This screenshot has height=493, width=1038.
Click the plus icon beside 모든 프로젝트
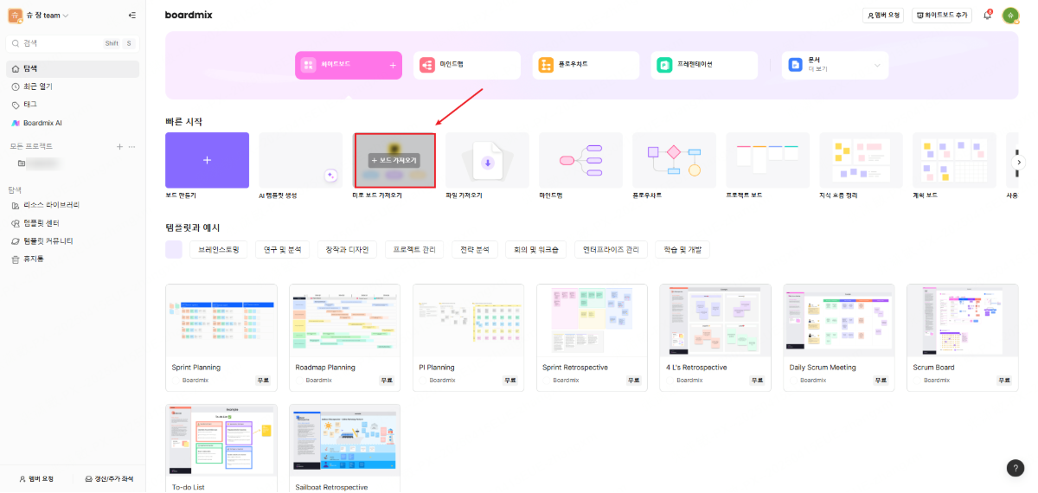pos(119,146)
